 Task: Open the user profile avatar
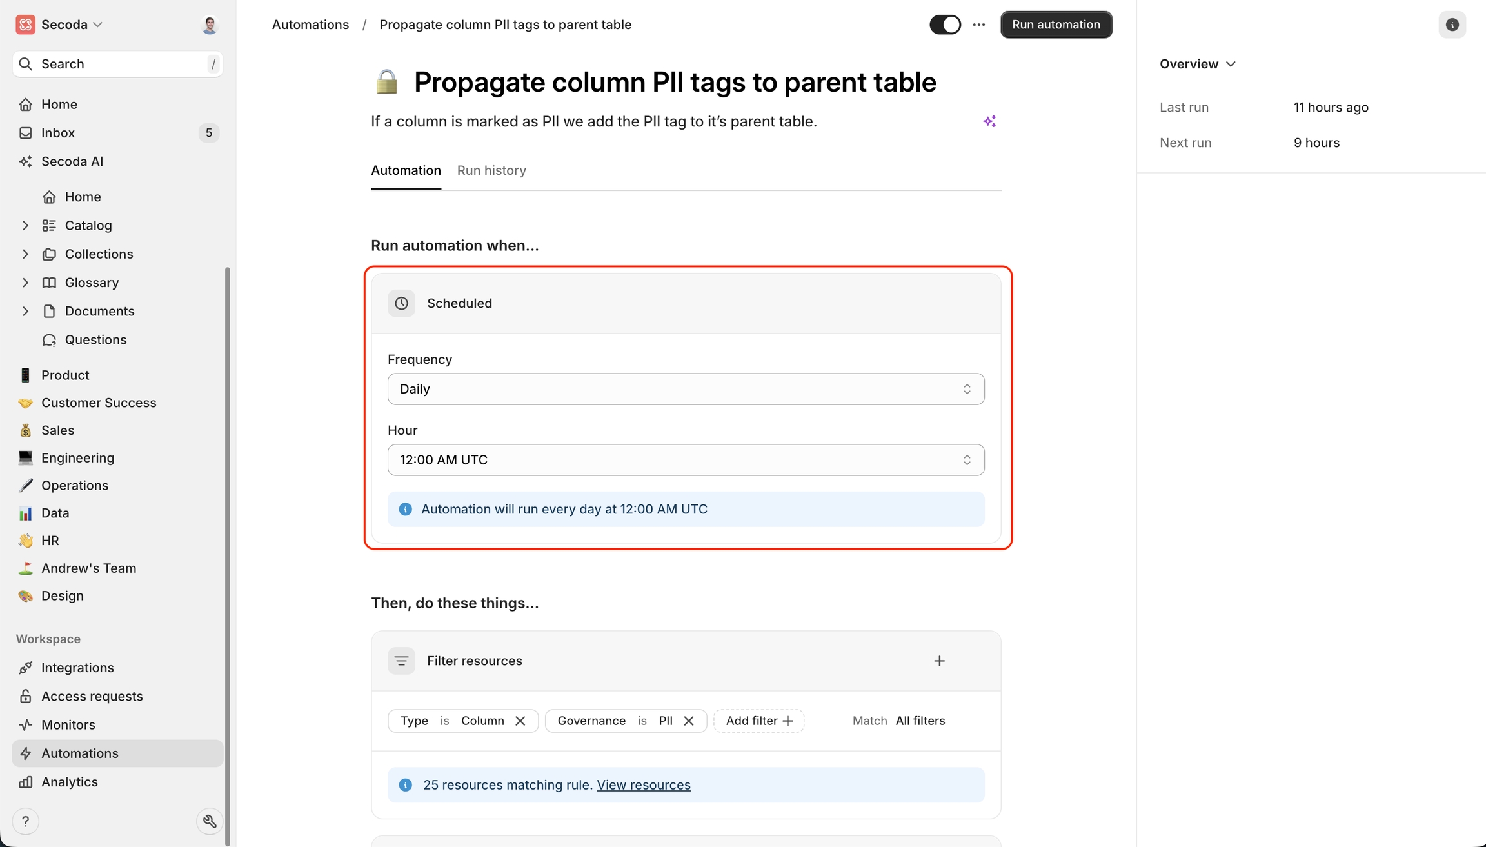click(210, 25)
